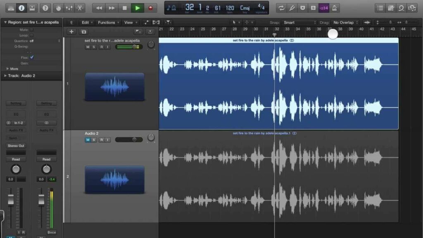
Task: Click the Stop transport button
Action: point(124,8)
